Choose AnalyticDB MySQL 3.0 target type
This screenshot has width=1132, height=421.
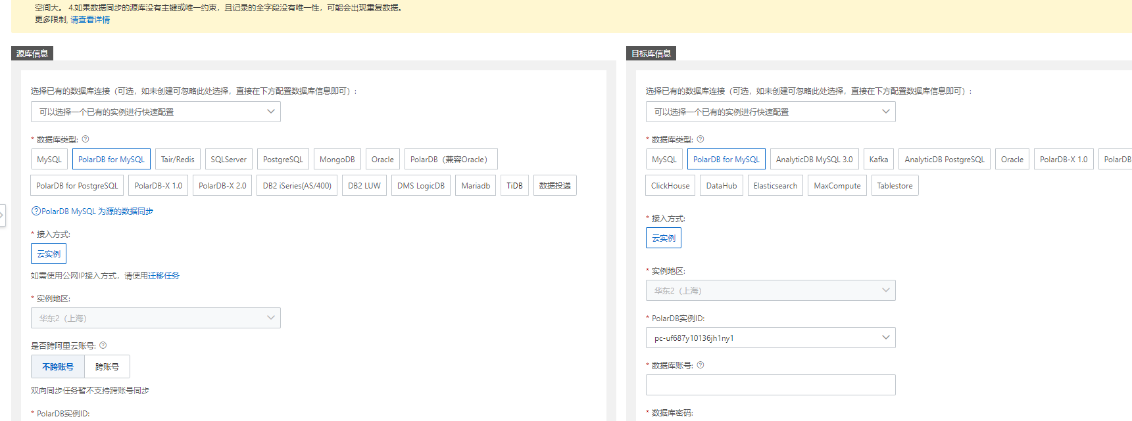click(x=814, y=160)
